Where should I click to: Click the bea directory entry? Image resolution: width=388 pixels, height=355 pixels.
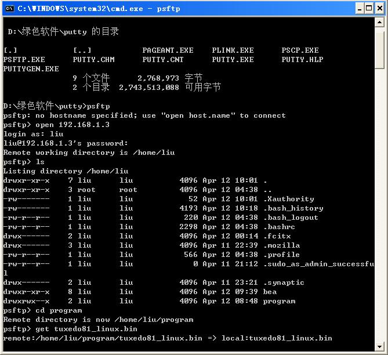tap(270, 292)
